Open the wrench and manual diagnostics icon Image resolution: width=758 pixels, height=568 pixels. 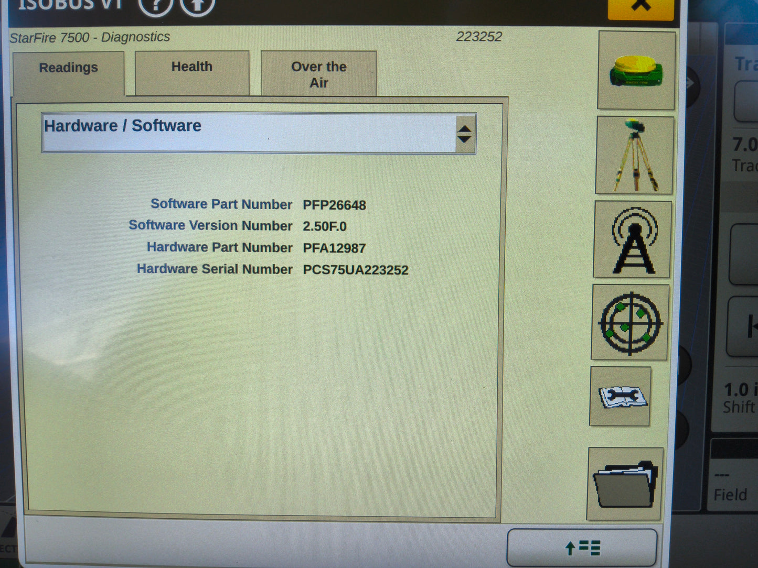[x=621, y=396]
